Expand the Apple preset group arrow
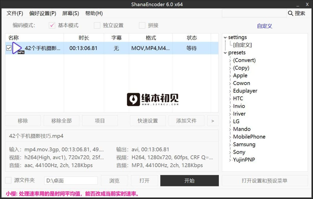The image size is (313, 199). point(230,76)
